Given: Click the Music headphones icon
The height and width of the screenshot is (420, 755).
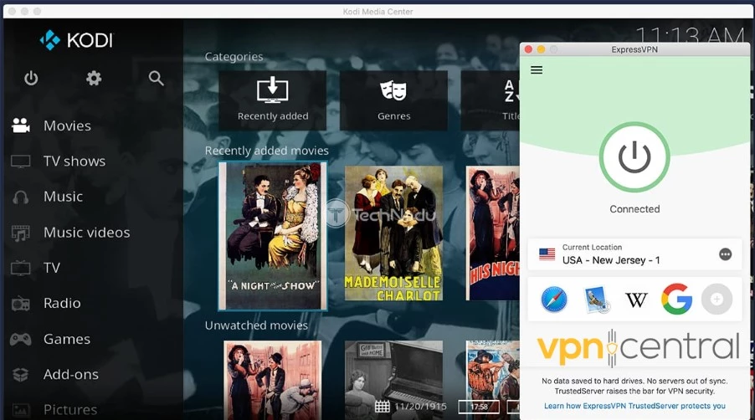Looking at the screenshot, I should pyautogui.click(x=21, y=197).
